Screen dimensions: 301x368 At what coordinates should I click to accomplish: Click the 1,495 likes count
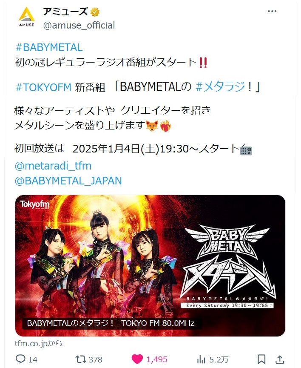[x=157, y=359]
